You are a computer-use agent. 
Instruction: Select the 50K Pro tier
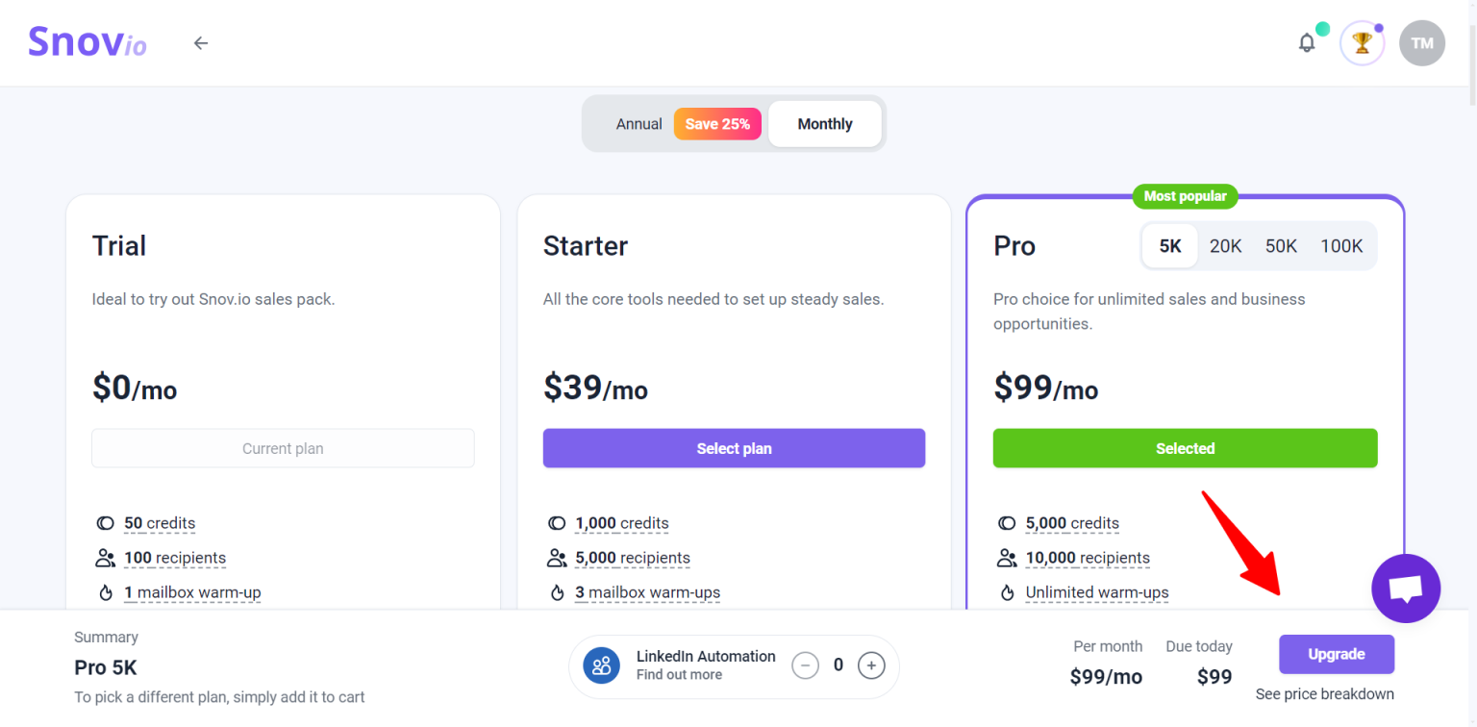tap(1281, 246)
